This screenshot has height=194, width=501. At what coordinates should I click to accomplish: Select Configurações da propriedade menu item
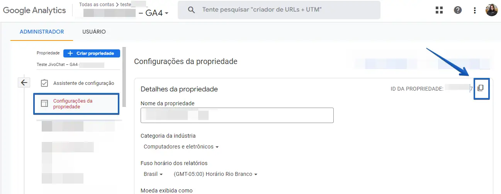73,104
